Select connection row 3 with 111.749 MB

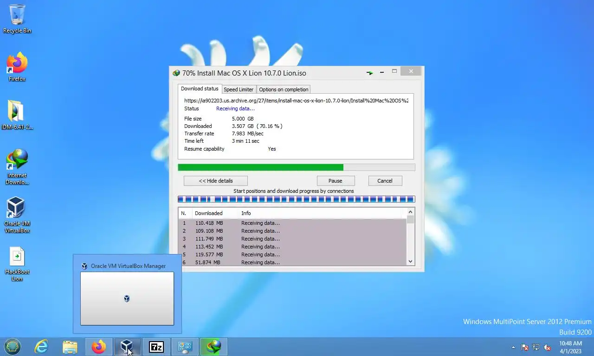(x=292, y=239)
